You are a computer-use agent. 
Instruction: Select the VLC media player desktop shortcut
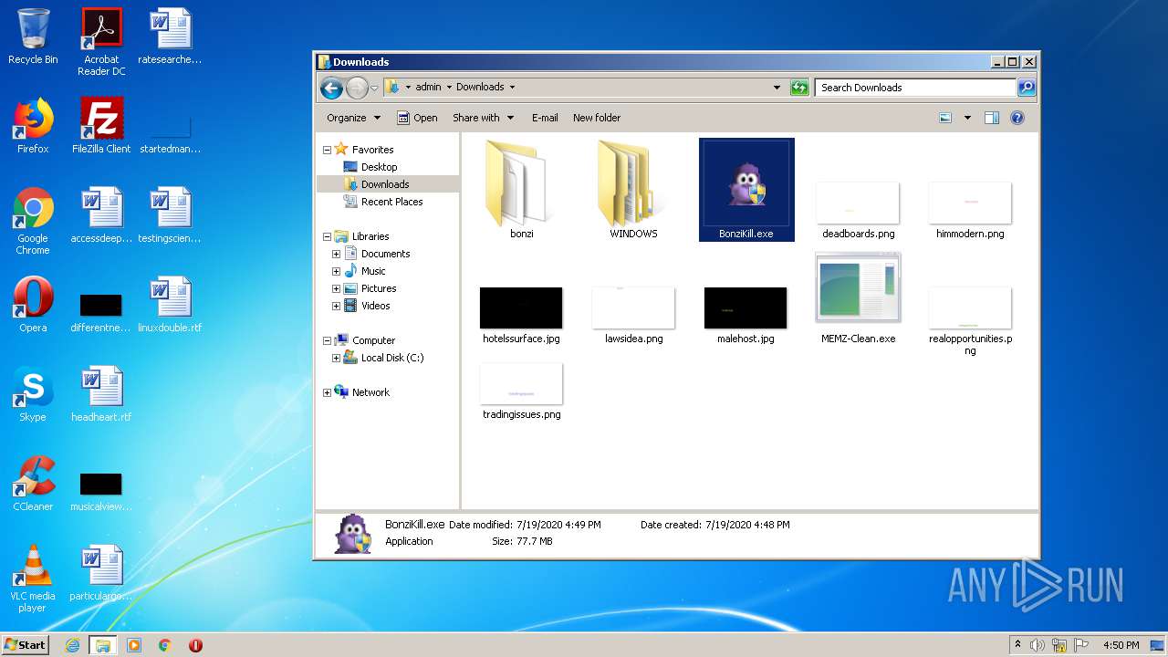[x=33, y=579]
